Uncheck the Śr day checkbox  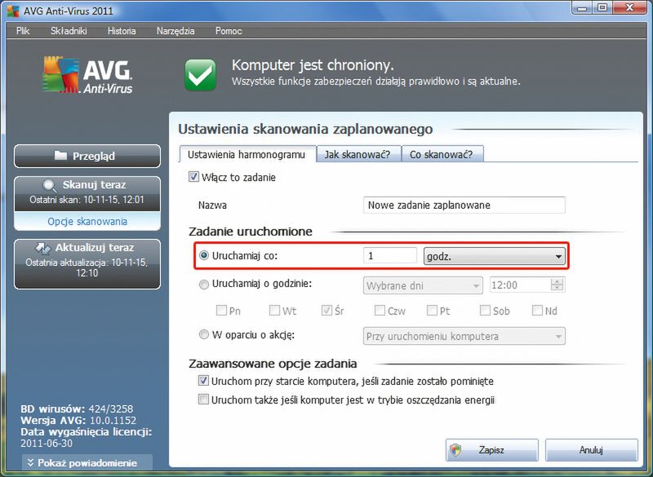click(x=326, y=310)
